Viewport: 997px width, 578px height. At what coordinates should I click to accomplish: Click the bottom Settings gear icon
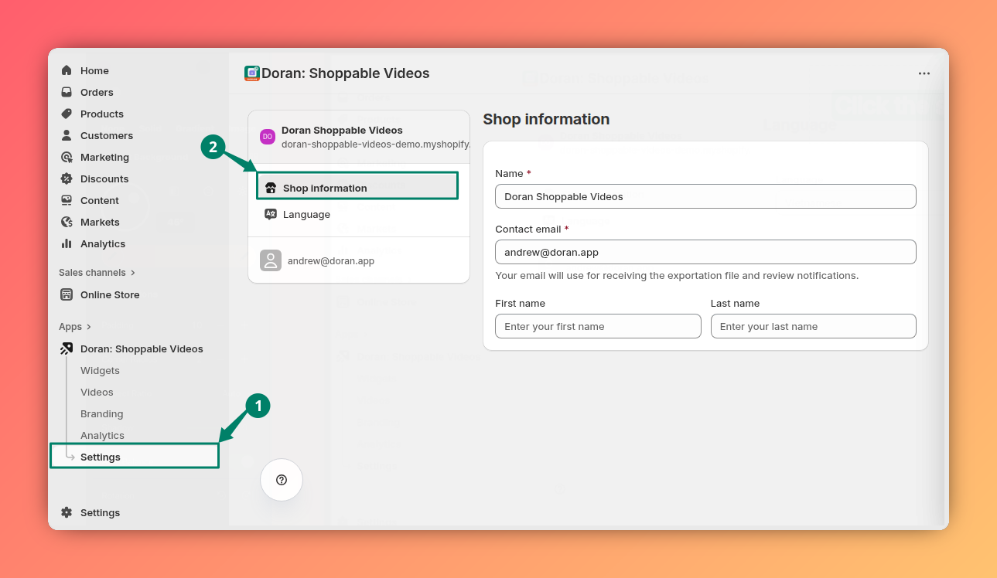pos(67,512)
